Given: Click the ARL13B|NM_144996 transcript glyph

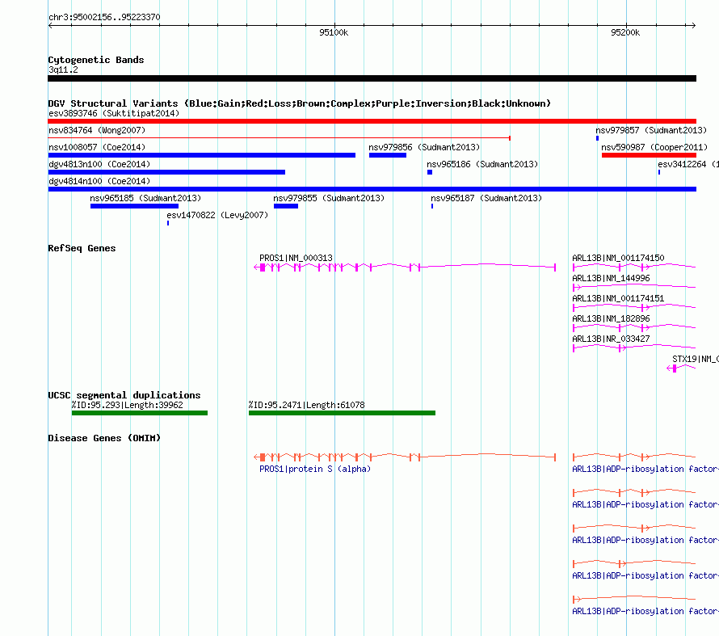Looking at the screenshot, I should pos(634,288).
